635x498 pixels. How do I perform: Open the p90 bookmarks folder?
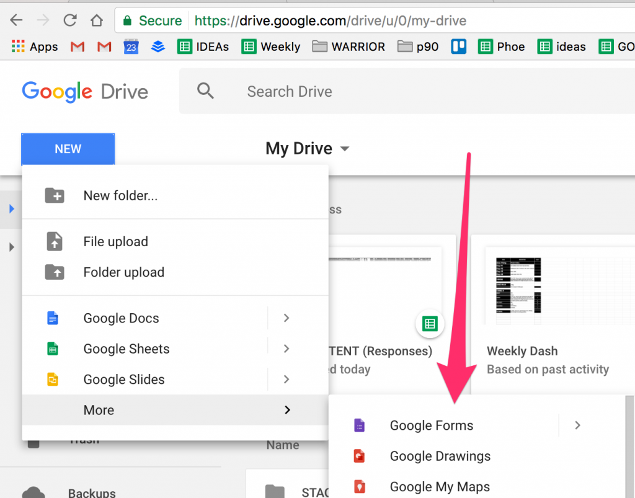(x=418, y=47)
